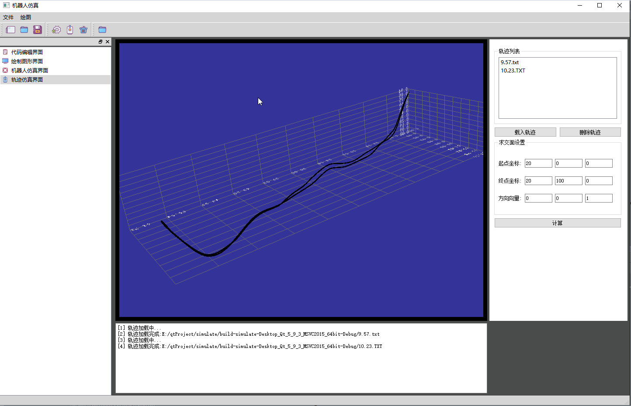Click the 机器人仿真 app icon in the title bar

coord(6,6)
